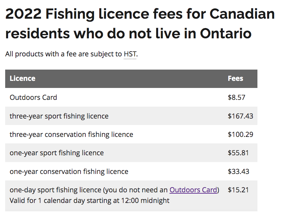Select the three-year conservation fishing licence row

pos(71,134)
